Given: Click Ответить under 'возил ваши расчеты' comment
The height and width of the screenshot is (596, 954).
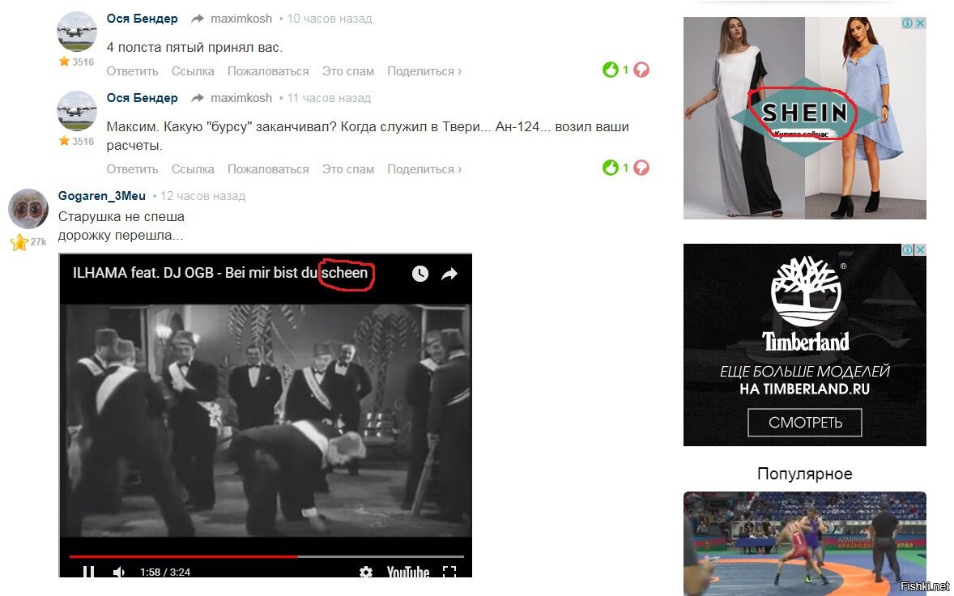Looking at the screenshot, I should 132,169.
